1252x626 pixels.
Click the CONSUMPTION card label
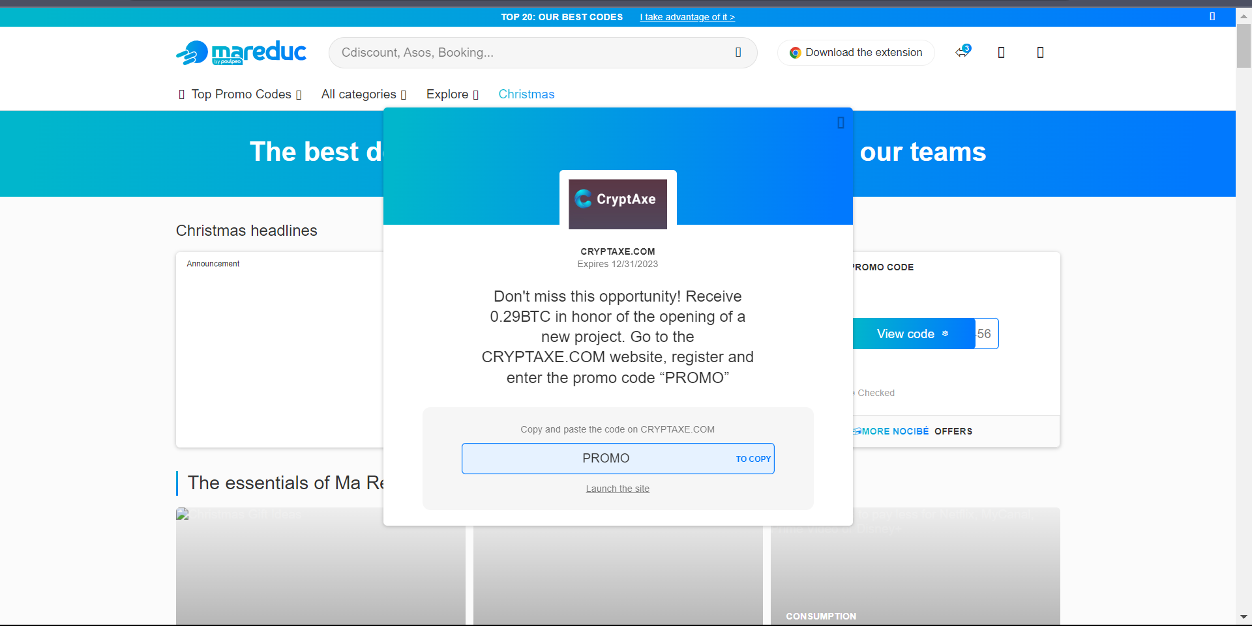(821, 616)
